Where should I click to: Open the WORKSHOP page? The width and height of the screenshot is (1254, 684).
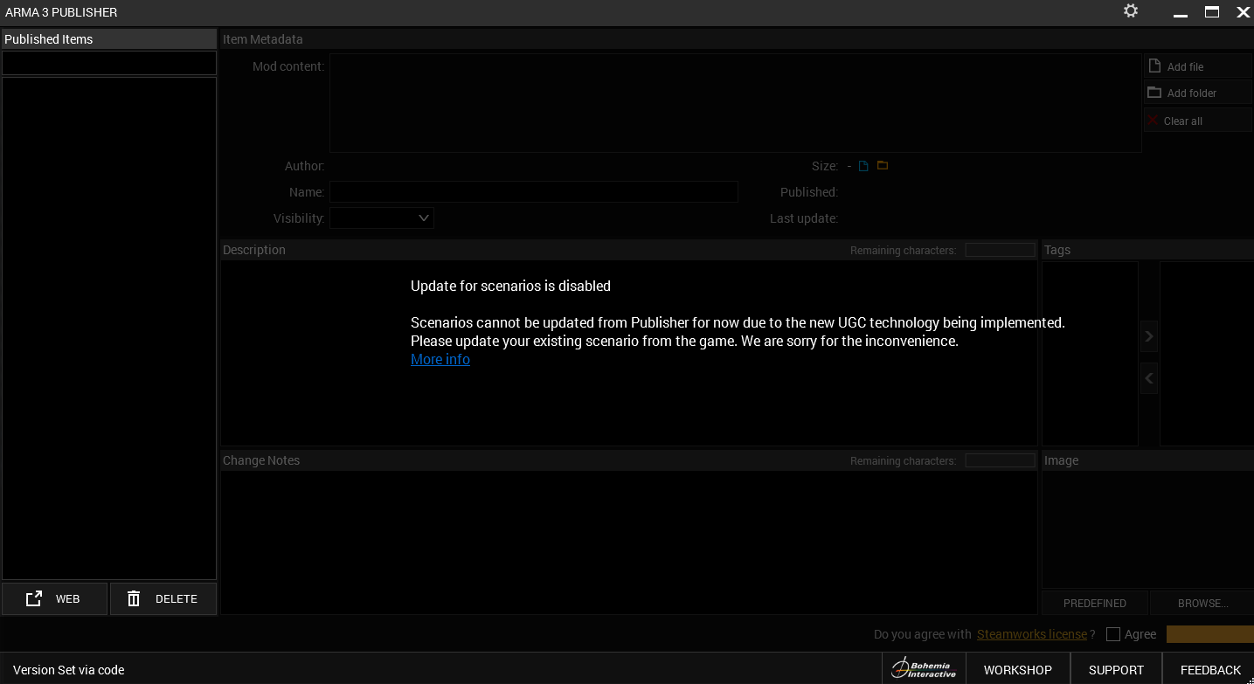coord(1018,670)
